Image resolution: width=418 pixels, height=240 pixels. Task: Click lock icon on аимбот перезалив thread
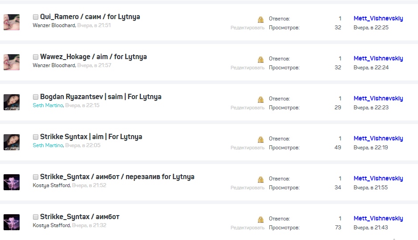coord(261,180)
